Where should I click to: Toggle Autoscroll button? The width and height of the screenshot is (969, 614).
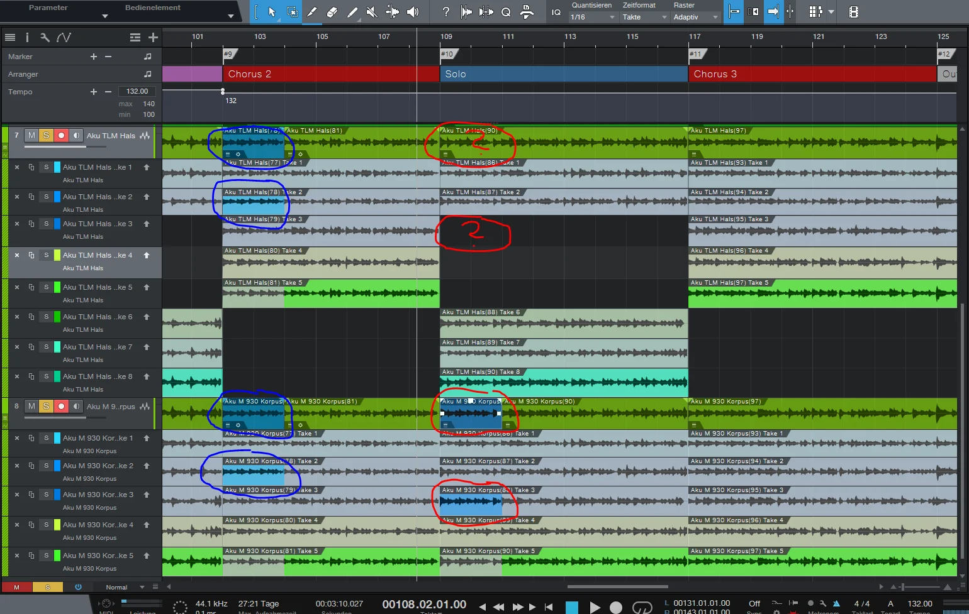(x=773, y=11)
